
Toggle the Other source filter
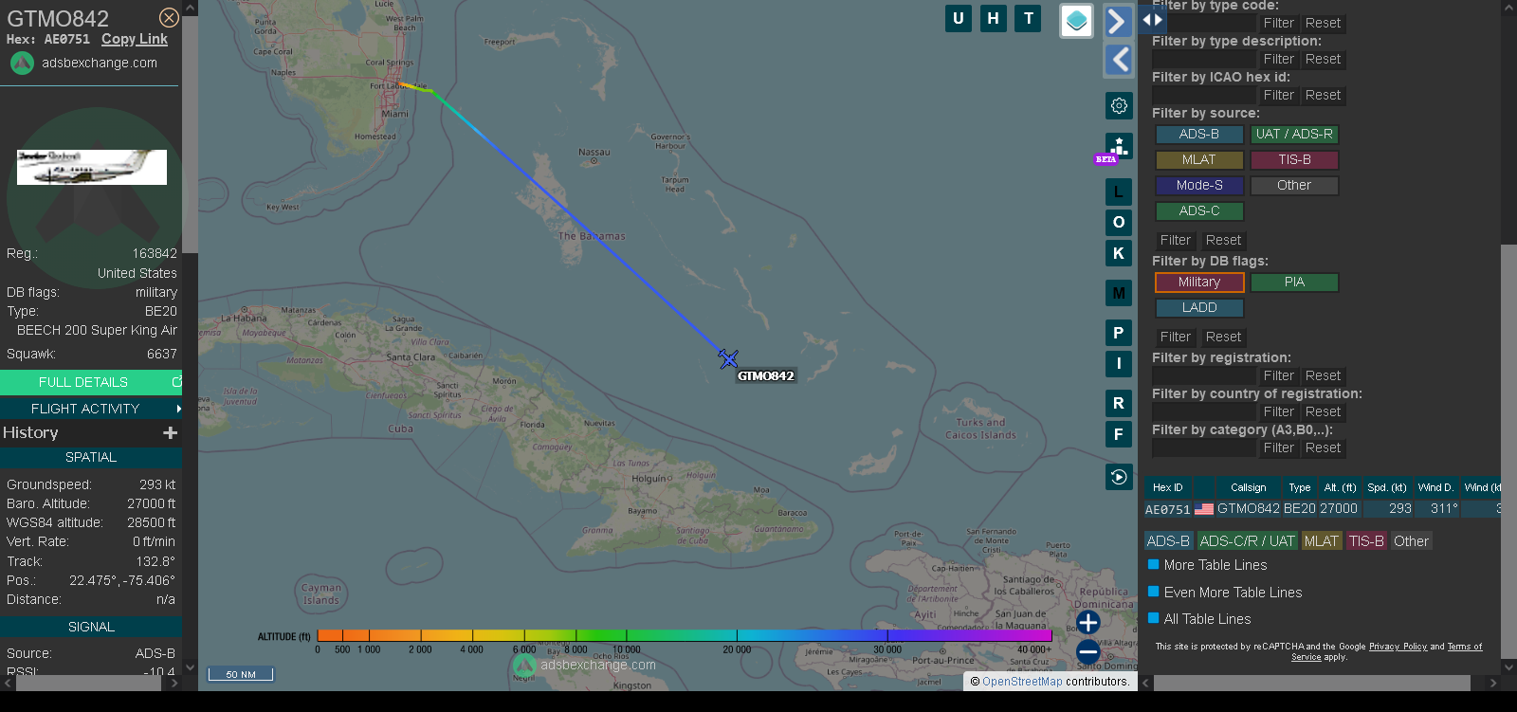pyautogui.click(x=1294, y=186)
